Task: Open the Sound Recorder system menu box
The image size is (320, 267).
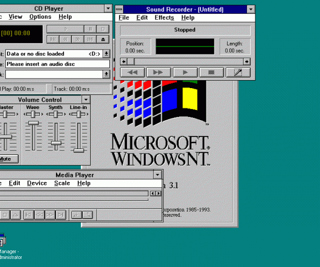Action: click(119, 10)
